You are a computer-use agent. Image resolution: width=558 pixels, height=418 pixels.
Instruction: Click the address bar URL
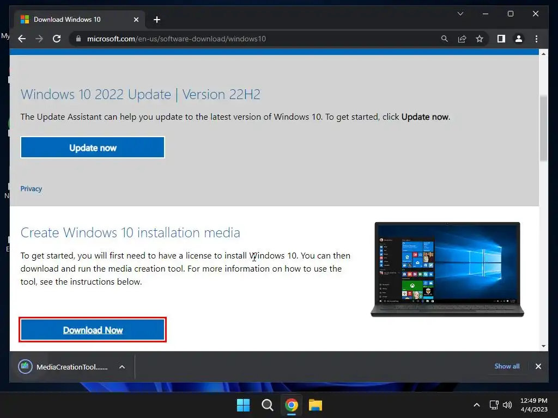[176, 39]
